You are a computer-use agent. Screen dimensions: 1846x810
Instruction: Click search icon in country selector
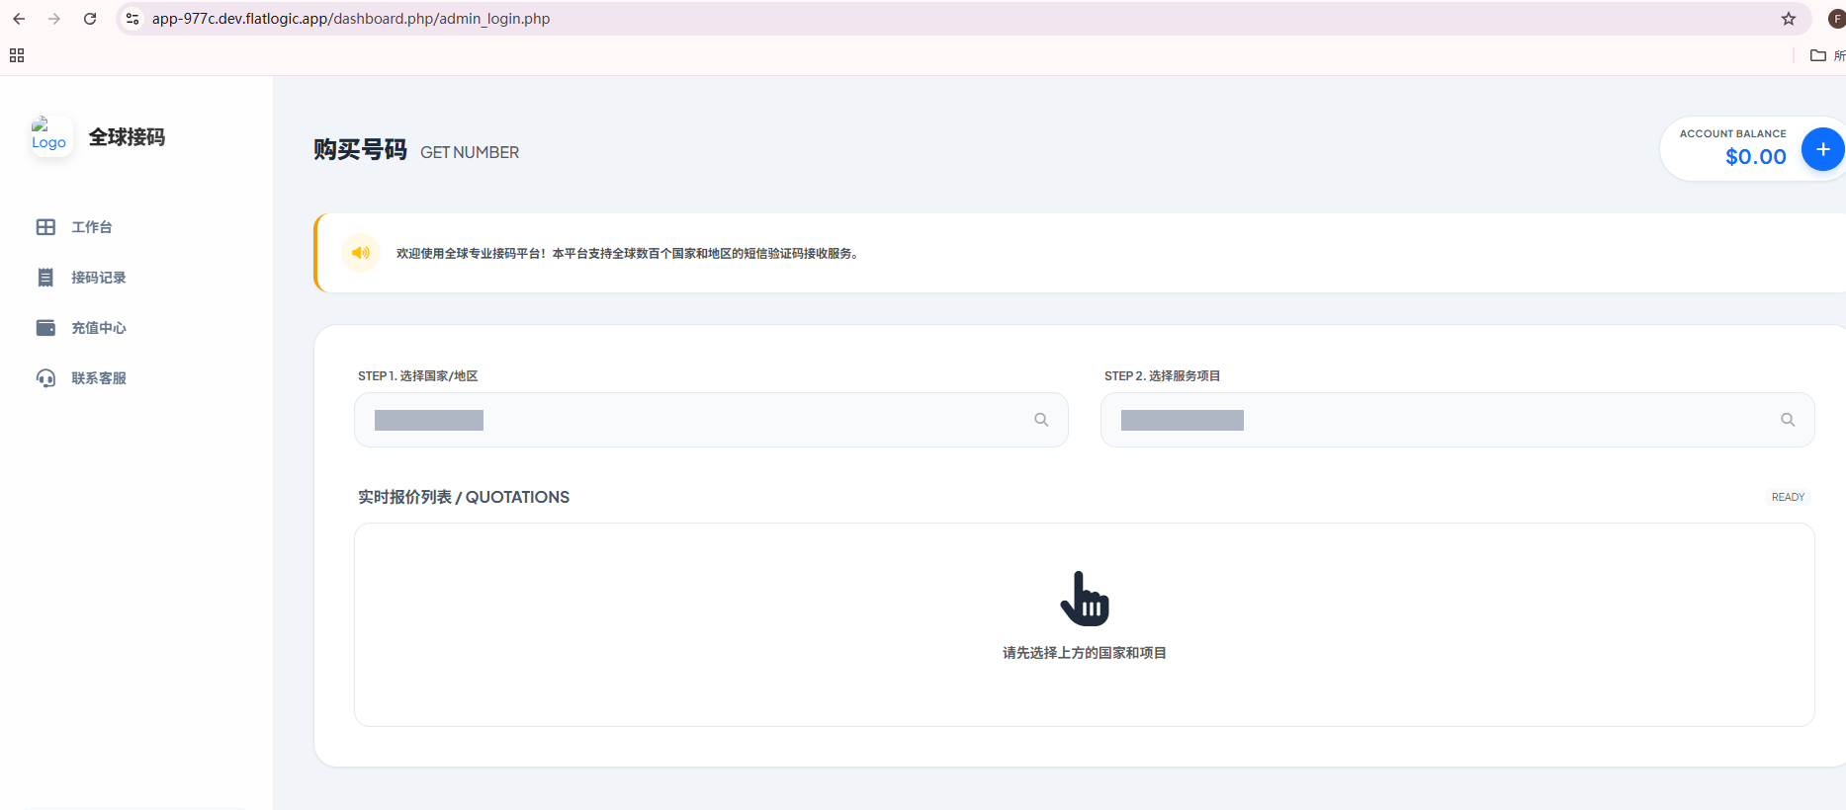(x=1041, y=420)
